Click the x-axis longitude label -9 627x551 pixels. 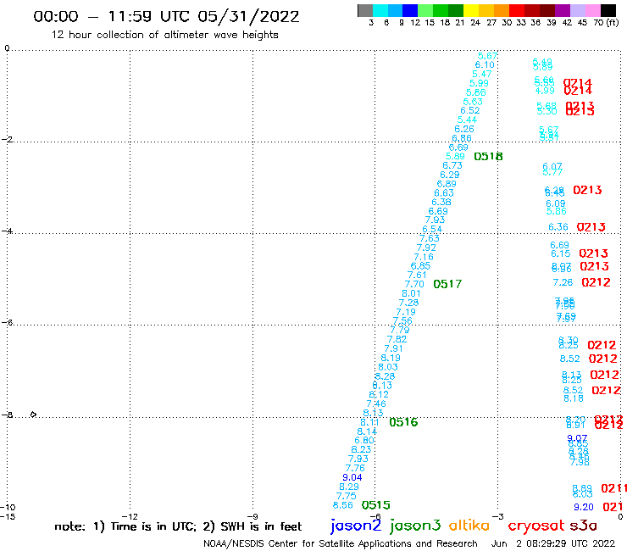(252, 516)
